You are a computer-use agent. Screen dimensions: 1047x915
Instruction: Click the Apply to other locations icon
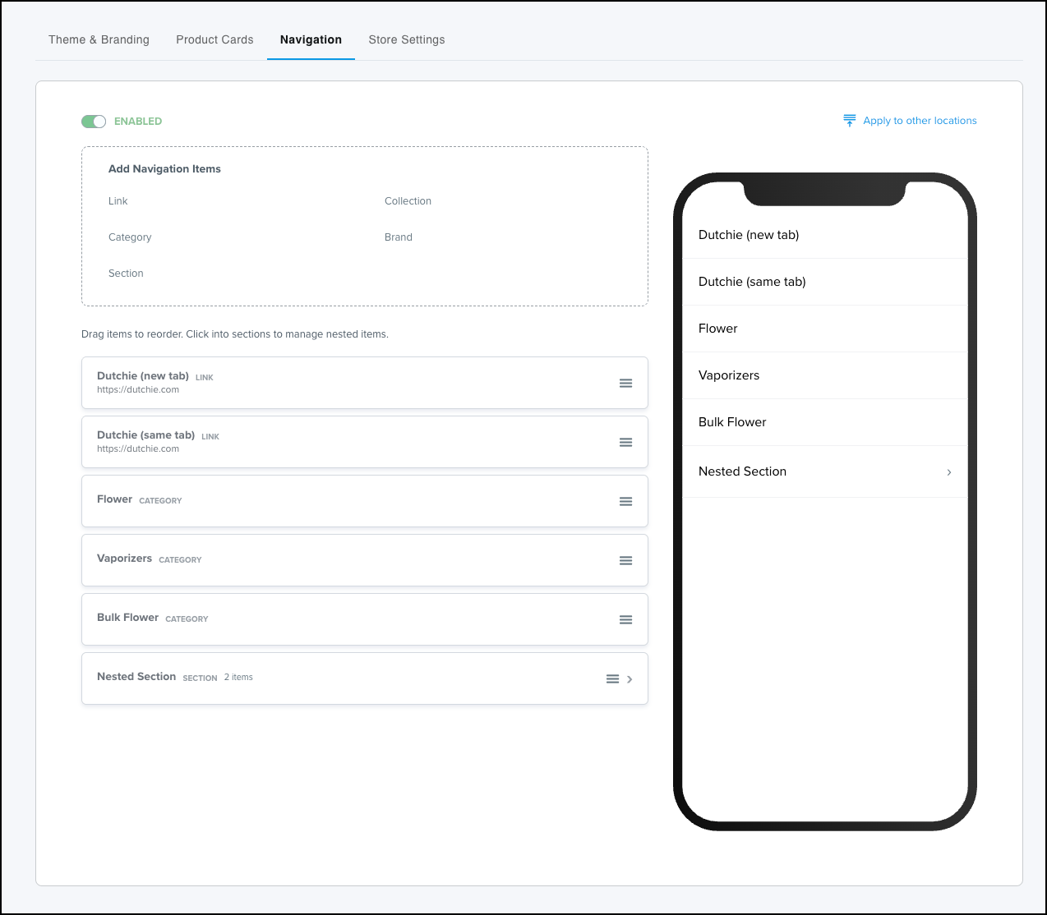click(x=850, y=121)
